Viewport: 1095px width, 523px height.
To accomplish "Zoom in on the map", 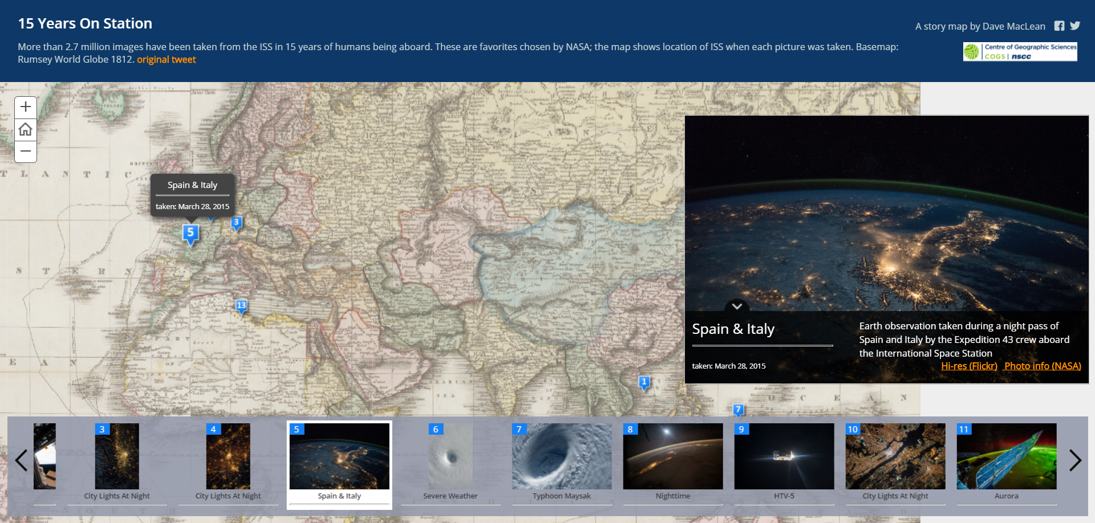I will [x=26, y=107].
